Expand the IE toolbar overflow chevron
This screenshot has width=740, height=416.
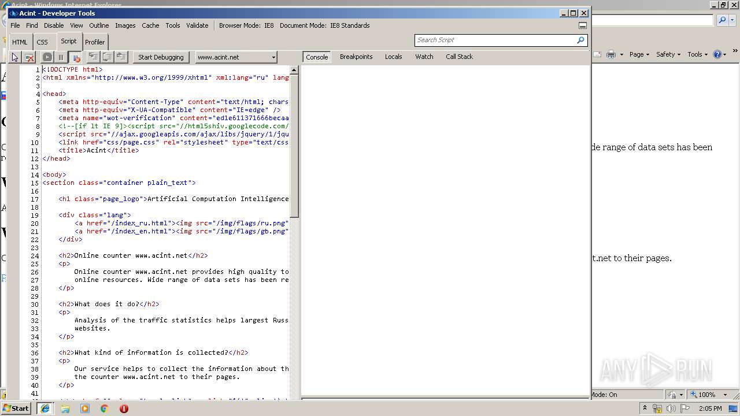(735, 51)
